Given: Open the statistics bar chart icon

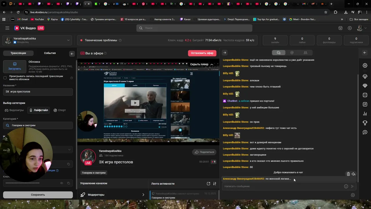Looking at the screenshot, I should coord(365,113).
